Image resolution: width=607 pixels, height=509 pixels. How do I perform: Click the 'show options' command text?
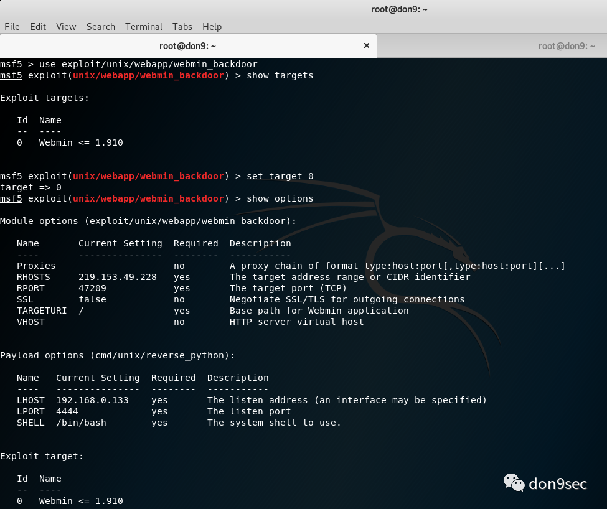pyautogui.click(x=280, y=198)
